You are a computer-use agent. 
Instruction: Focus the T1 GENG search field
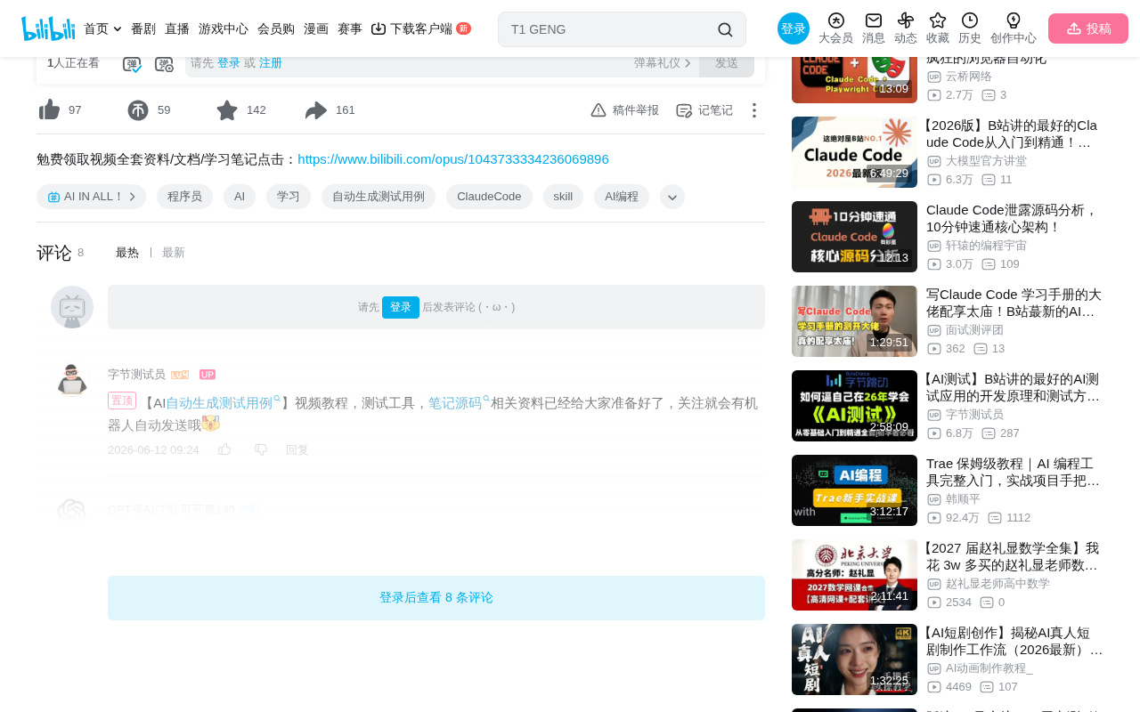click(610, 29)
